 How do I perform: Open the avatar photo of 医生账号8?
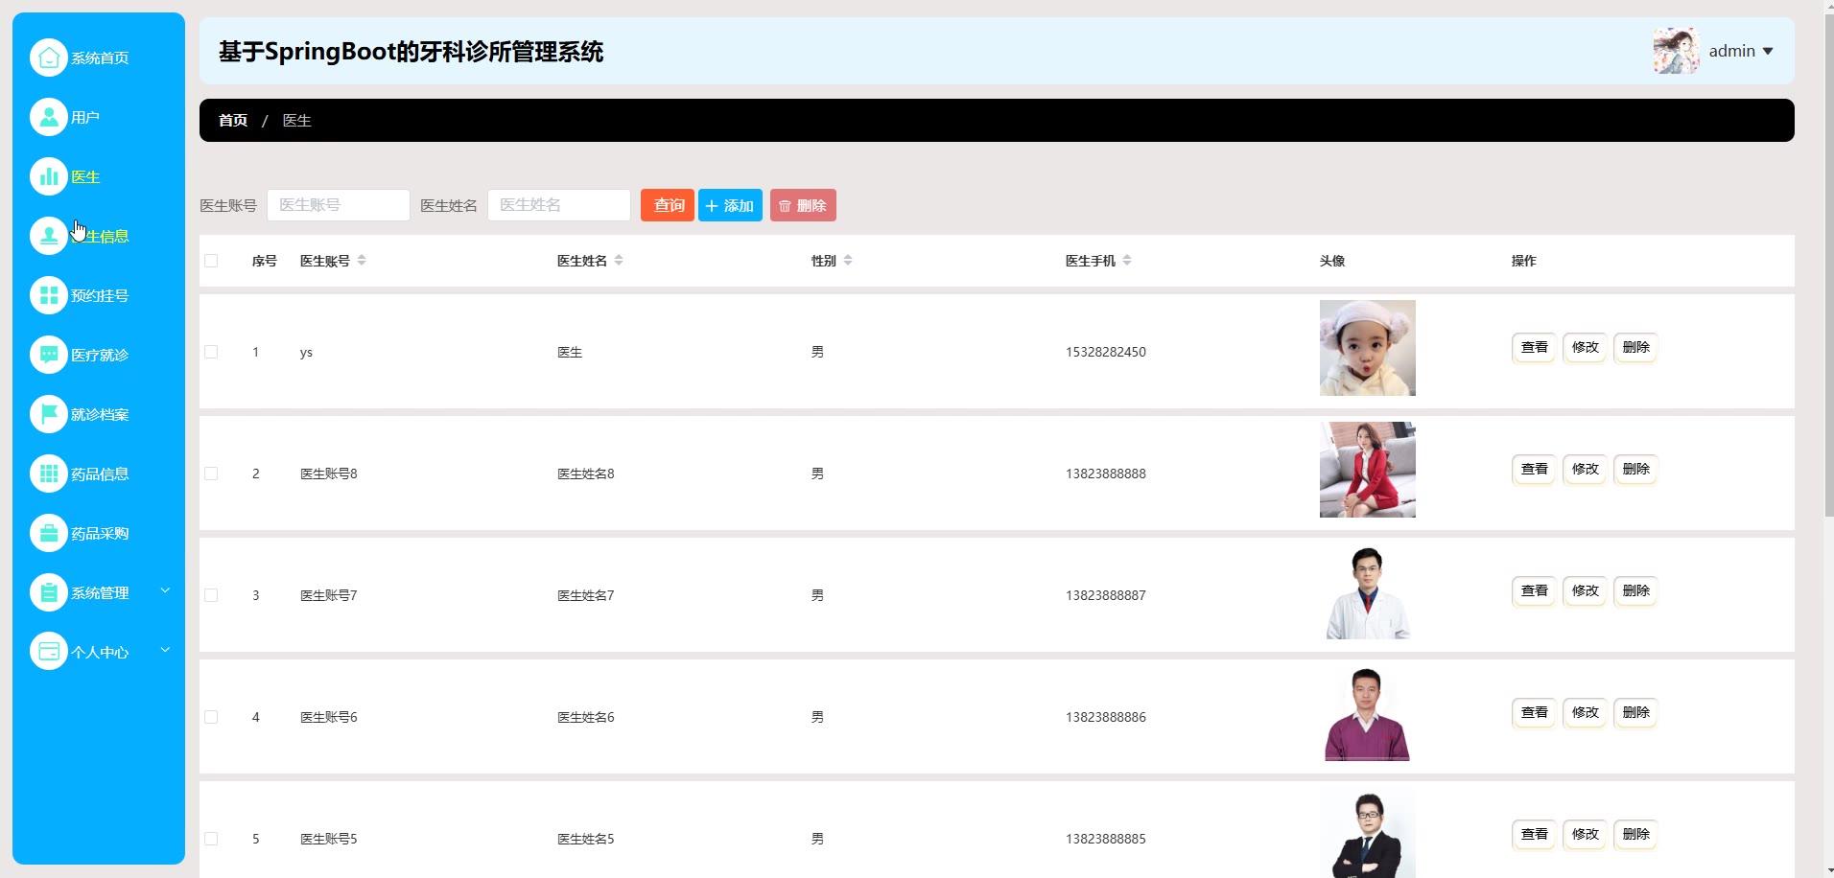click(1368, 470)
